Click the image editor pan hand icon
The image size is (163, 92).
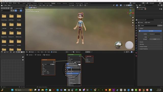pyautogui.click(x=23, y=60)
